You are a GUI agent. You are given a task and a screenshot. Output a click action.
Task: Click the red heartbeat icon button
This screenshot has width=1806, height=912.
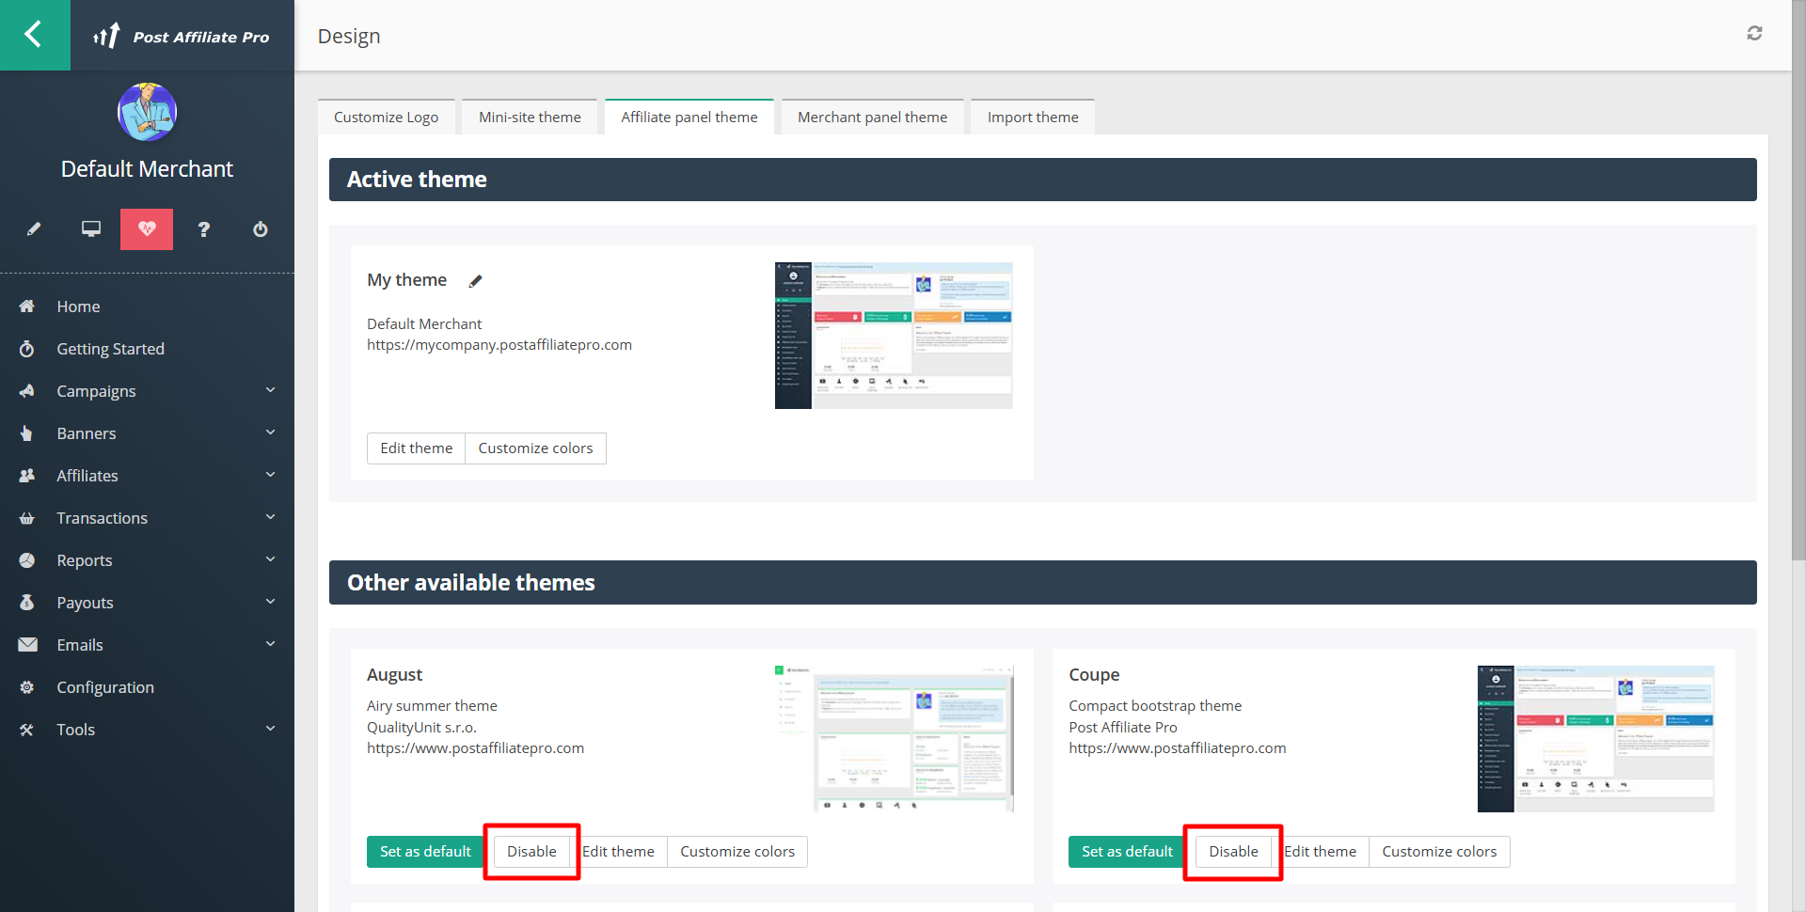coord(147,229)
